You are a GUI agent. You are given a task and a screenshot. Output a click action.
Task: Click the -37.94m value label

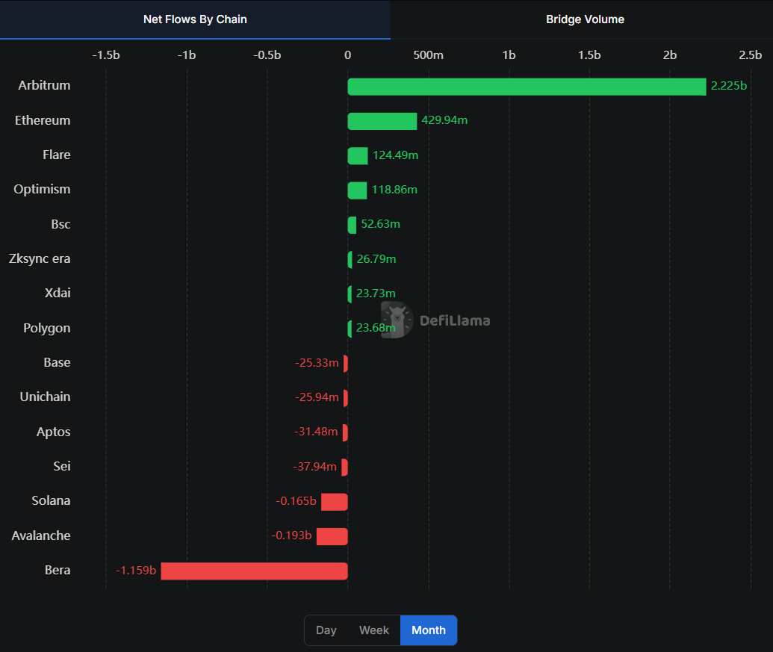tap(315, 467)
